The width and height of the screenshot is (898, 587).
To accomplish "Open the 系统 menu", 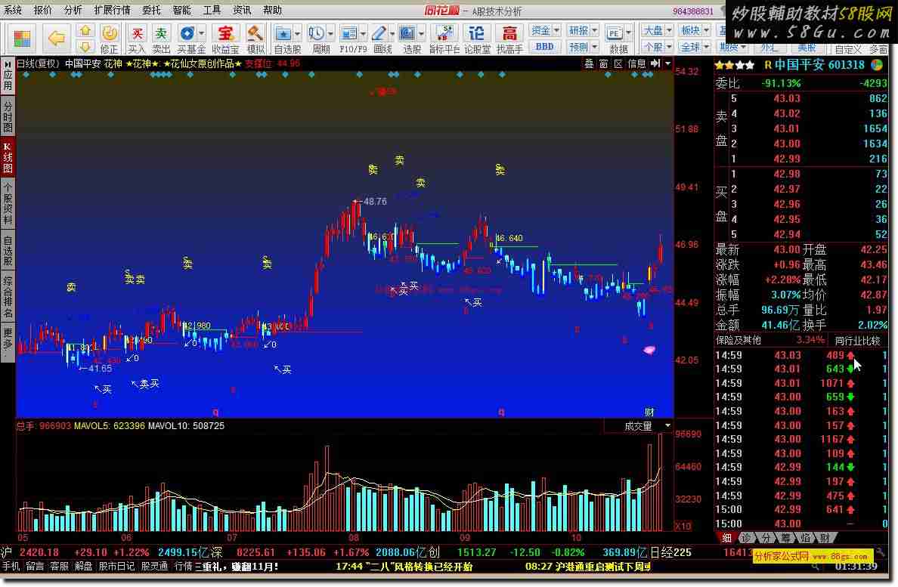I will (13, 11).
